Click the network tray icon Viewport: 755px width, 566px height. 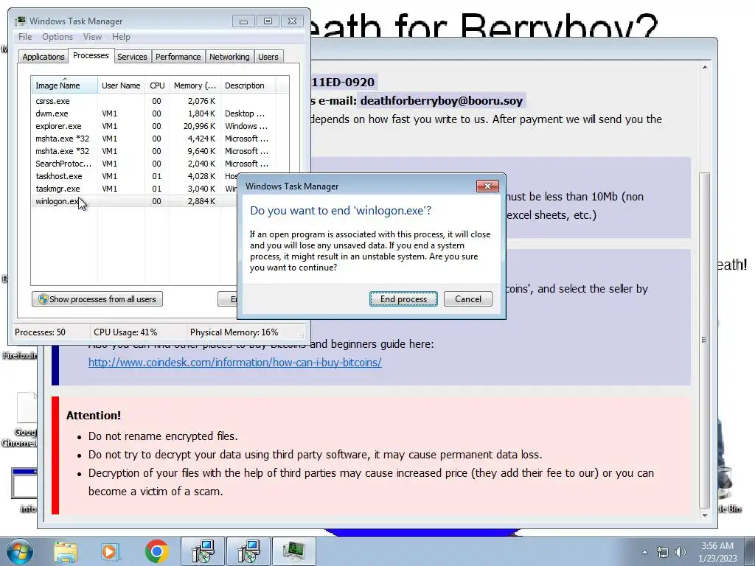[x=663, y=552]
